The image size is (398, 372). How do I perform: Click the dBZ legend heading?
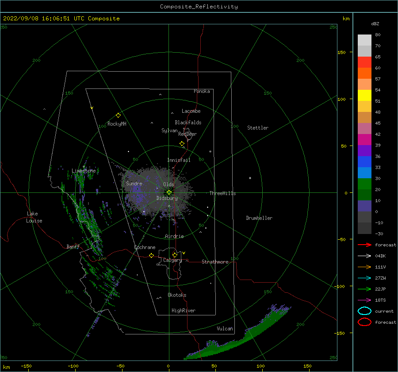(x=375, y=23)
